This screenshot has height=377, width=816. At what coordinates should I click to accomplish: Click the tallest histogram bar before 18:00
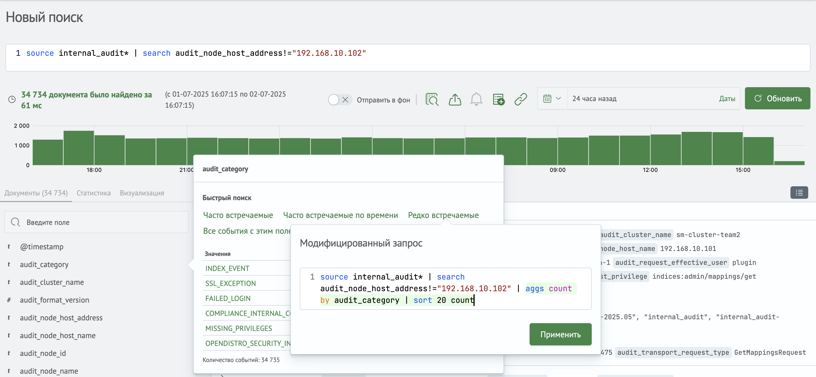pyautogui.click(x=79, y=148)
